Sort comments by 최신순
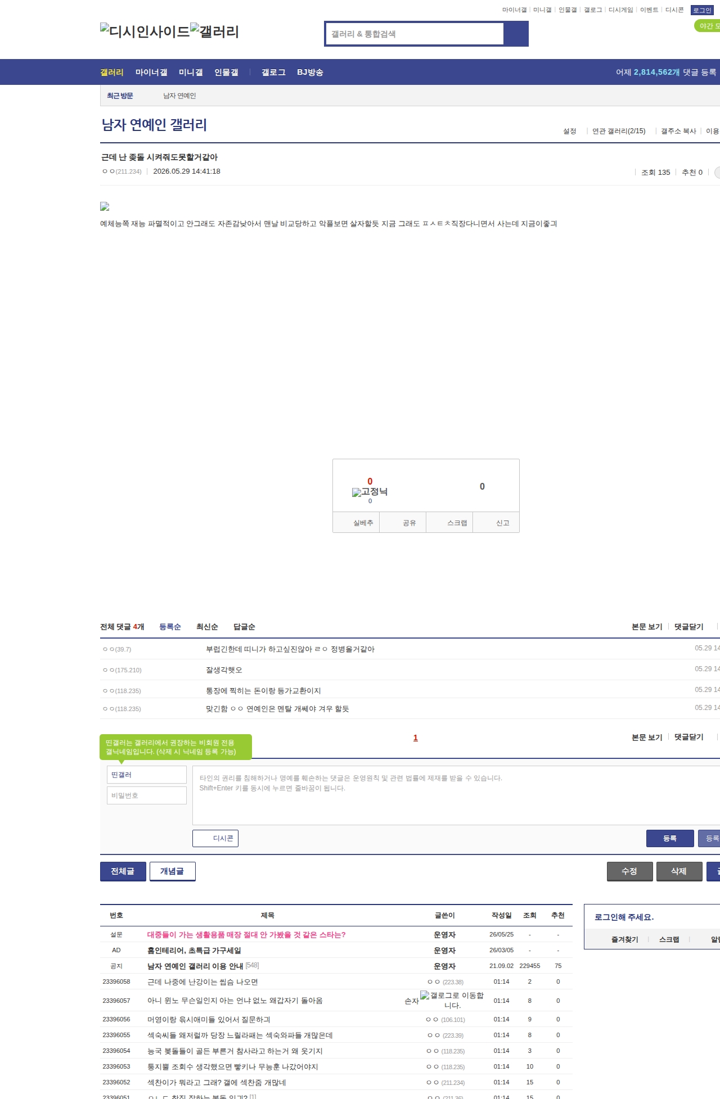This screenshot has height=1099, width=720. [207, 627]
